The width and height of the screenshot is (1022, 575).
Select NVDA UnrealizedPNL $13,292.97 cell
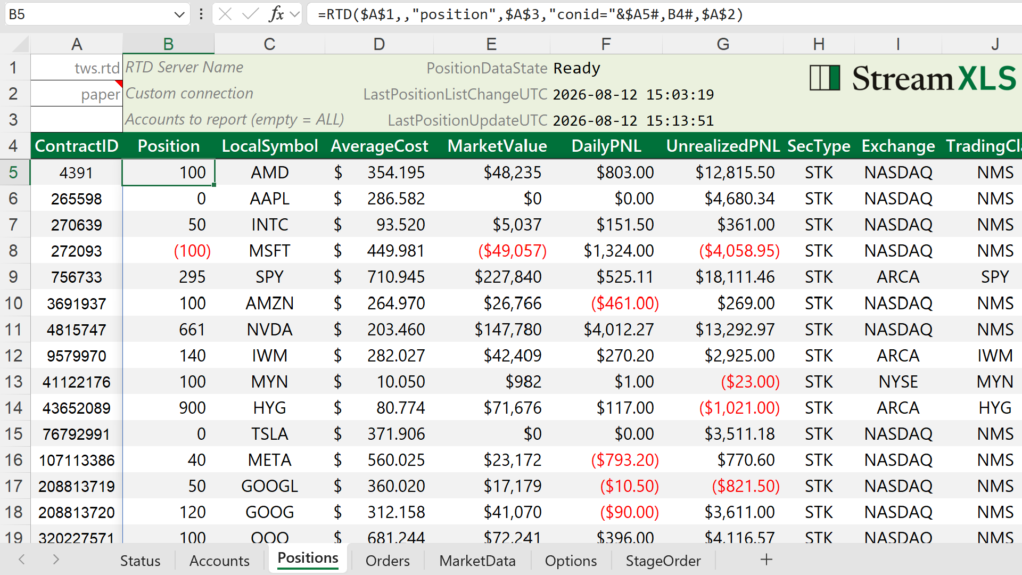click(x=723, y=330)
